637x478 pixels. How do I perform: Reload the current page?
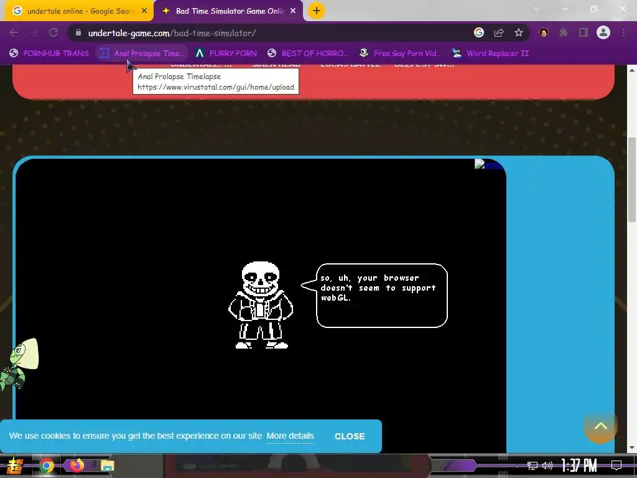tap(53, 33)
